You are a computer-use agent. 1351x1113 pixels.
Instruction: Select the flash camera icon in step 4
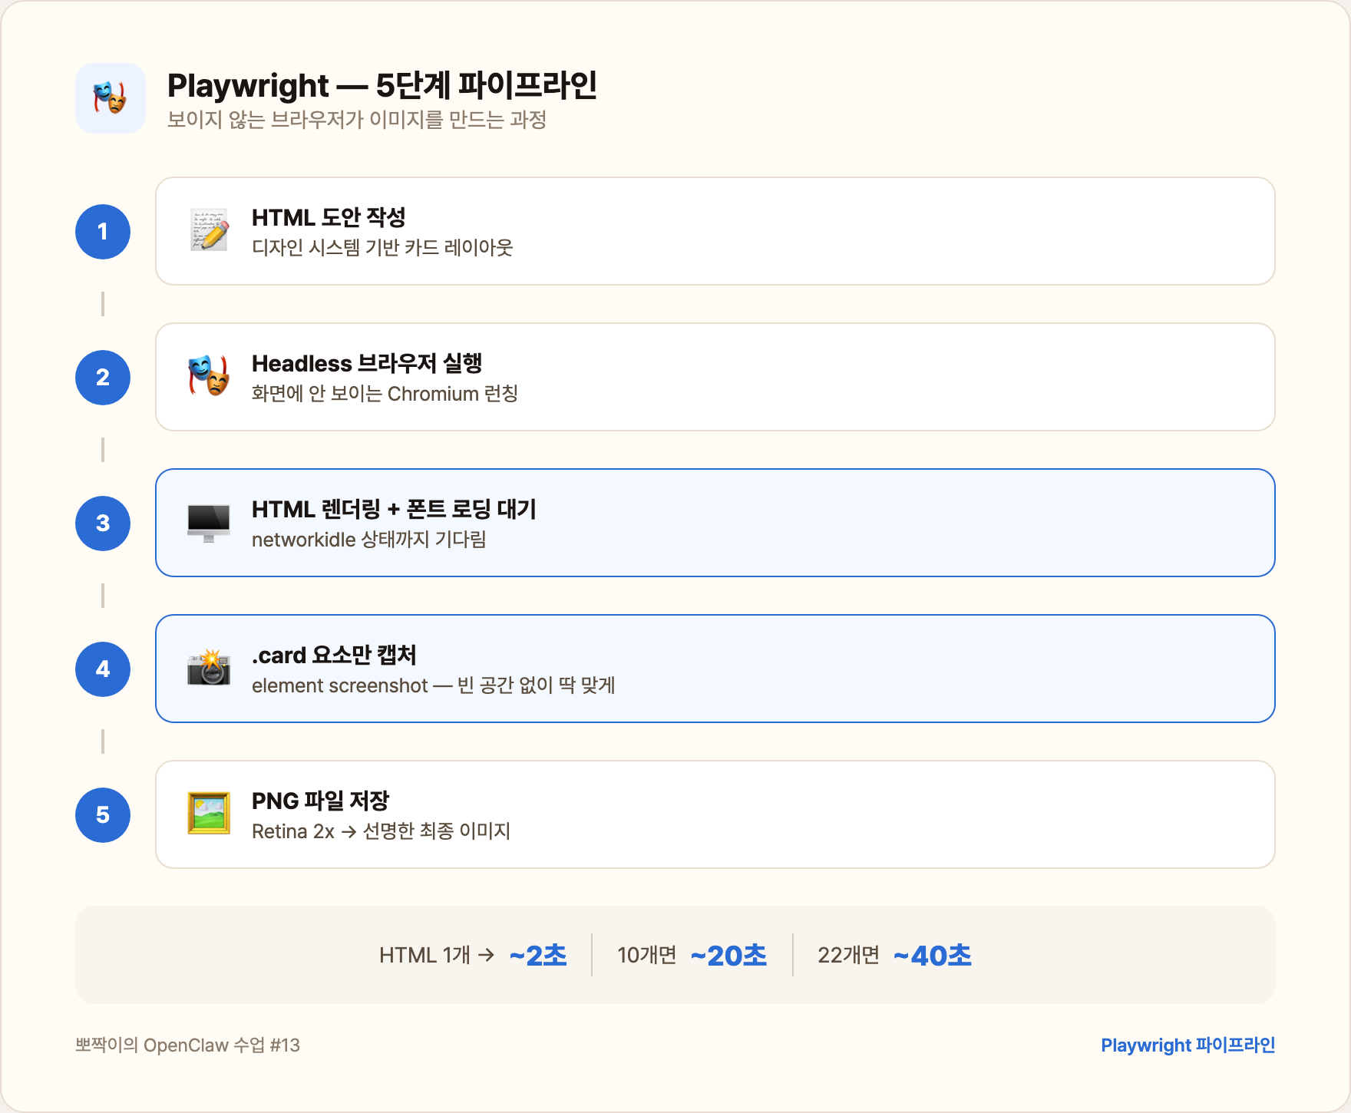tap(209, 669)
